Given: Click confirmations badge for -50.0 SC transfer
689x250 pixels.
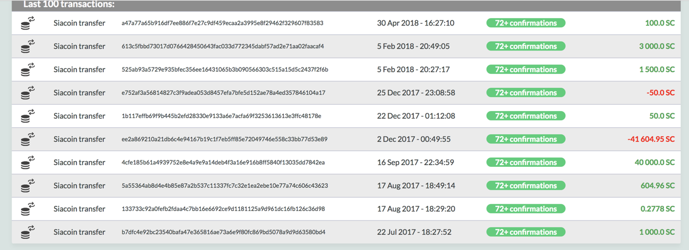Looking at the screenshot, I should click(525, 93).
